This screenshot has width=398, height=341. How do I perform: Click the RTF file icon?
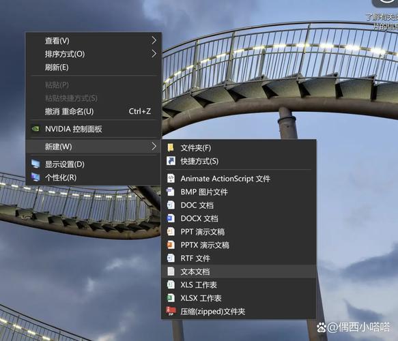coord(171,258)
